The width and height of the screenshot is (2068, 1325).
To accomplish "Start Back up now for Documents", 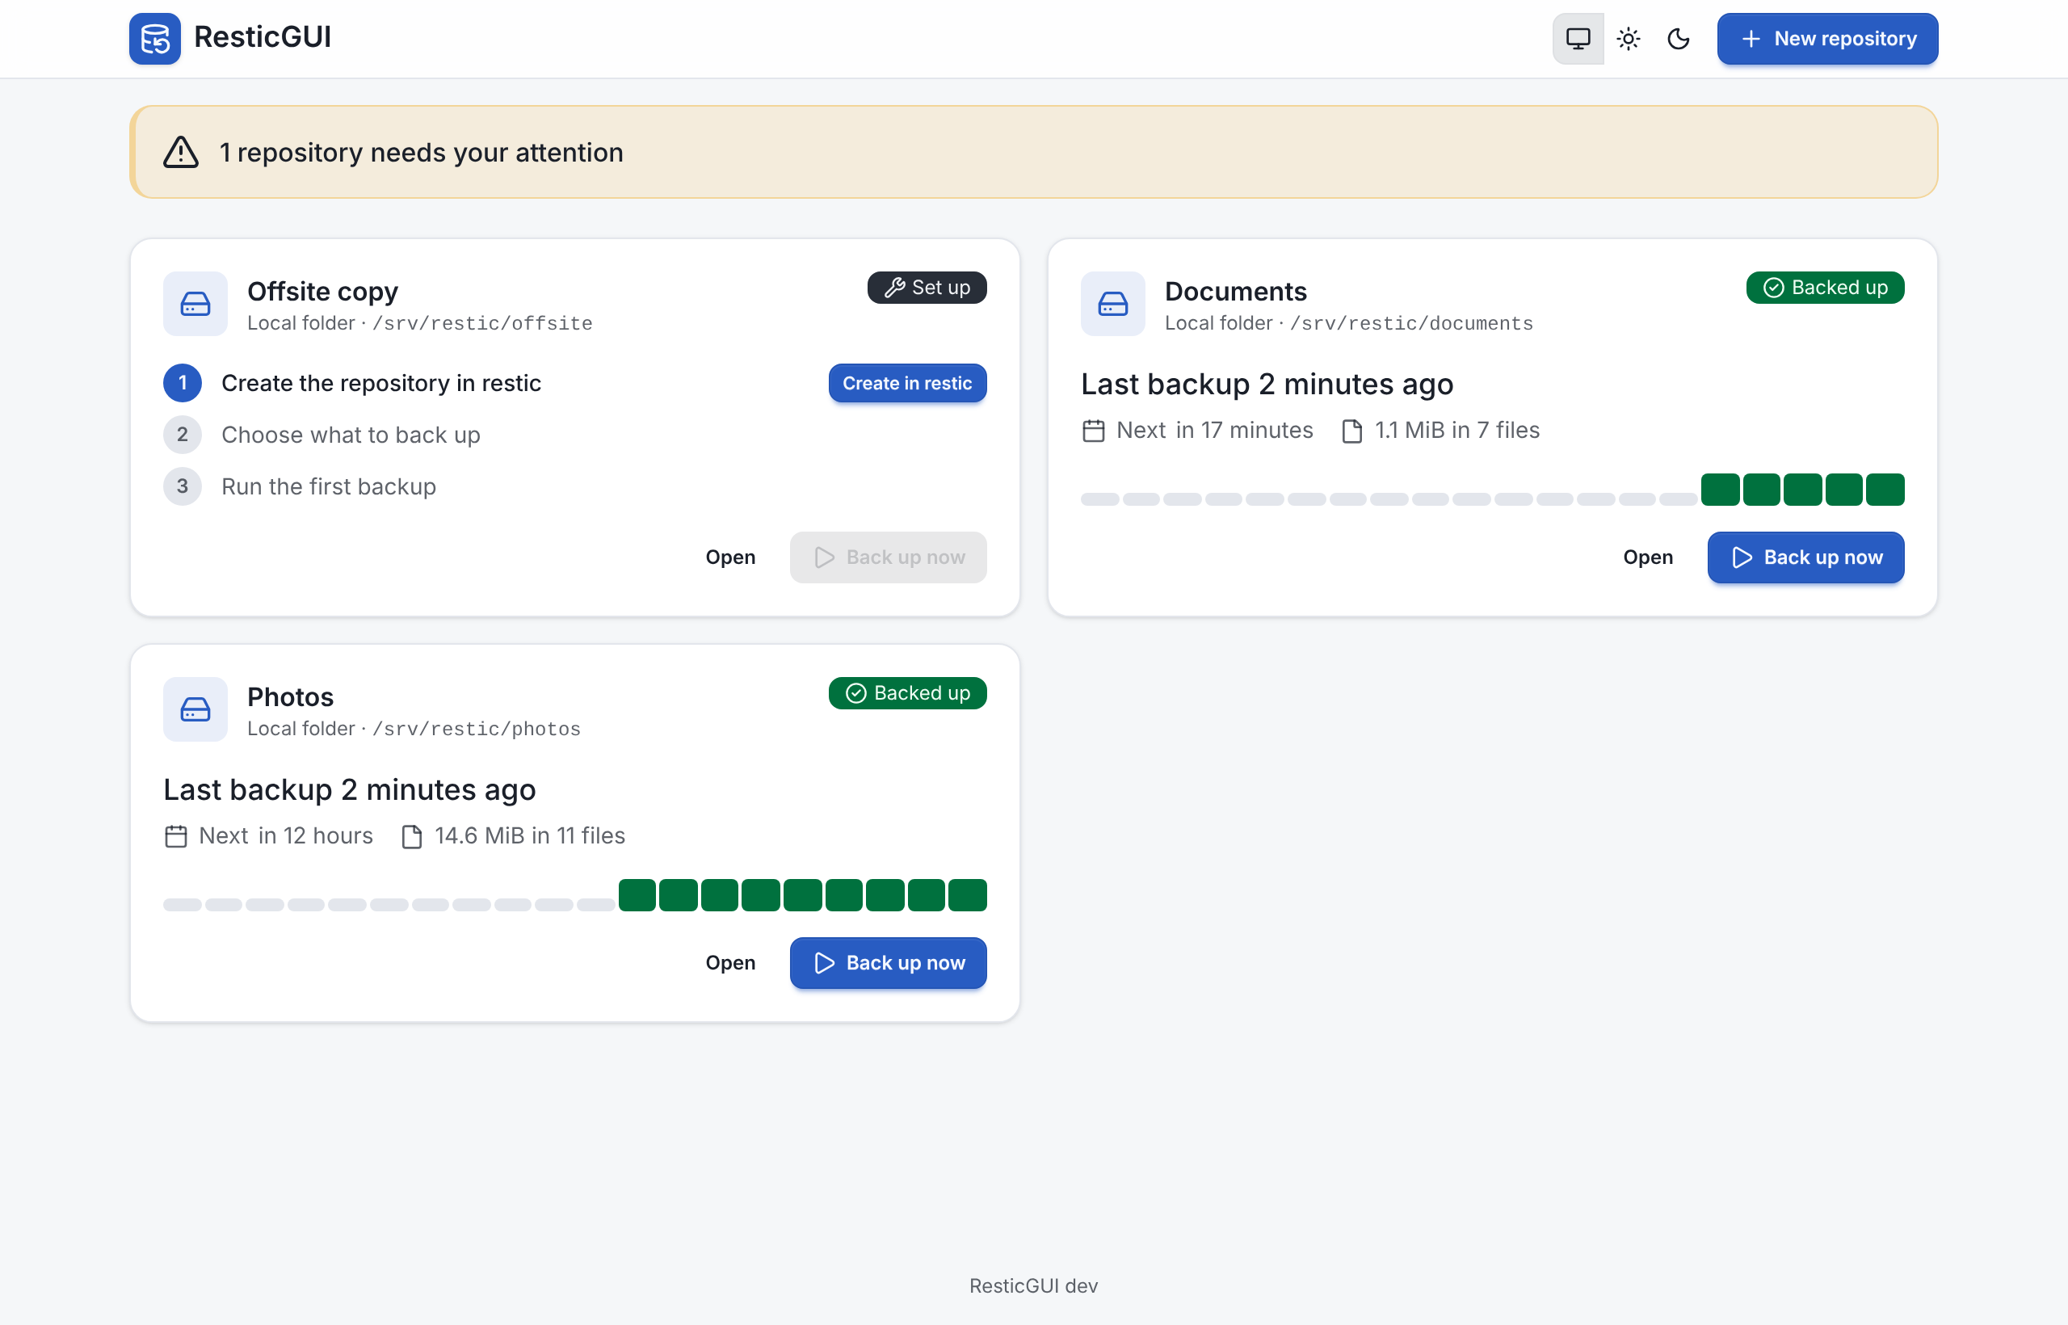I will [1805, 557].
